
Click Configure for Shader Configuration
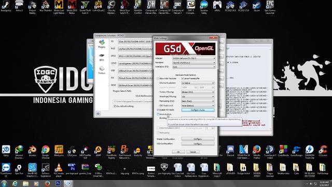pos(198,139)
